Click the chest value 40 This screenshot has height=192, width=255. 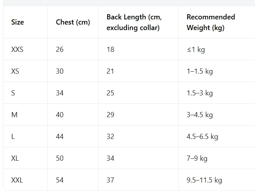[60, 115]
